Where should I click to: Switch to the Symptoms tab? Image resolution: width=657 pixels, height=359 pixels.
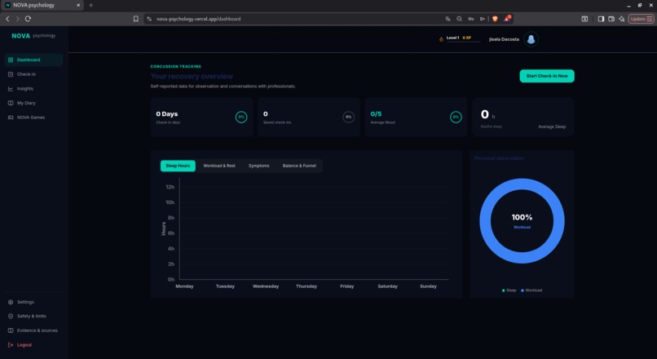(259, 166)
